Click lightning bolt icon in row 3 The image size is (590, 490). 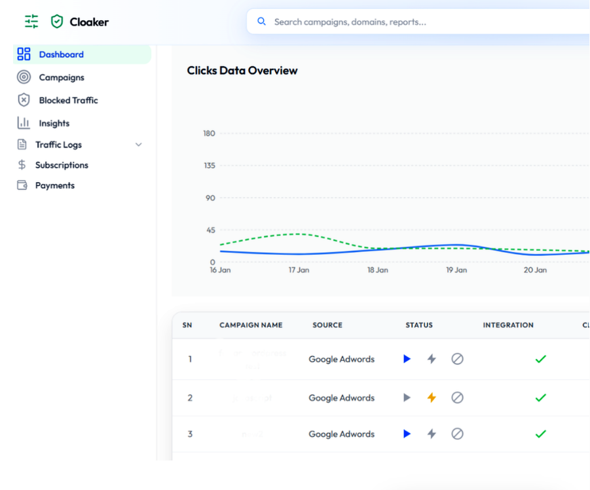(432, 434)
